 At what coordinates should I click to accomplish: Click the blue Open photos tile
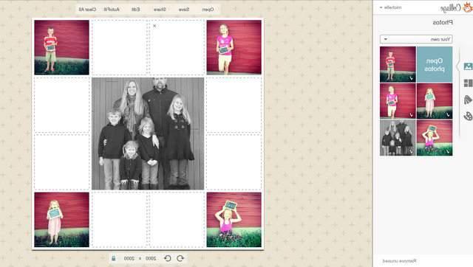point(435,64)
